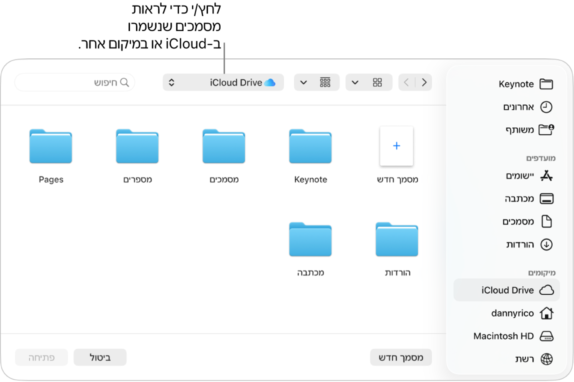This screenshot has width=574, height=382.
Task: Open the הורדות folder in the file grid
Action: [397, 239]
